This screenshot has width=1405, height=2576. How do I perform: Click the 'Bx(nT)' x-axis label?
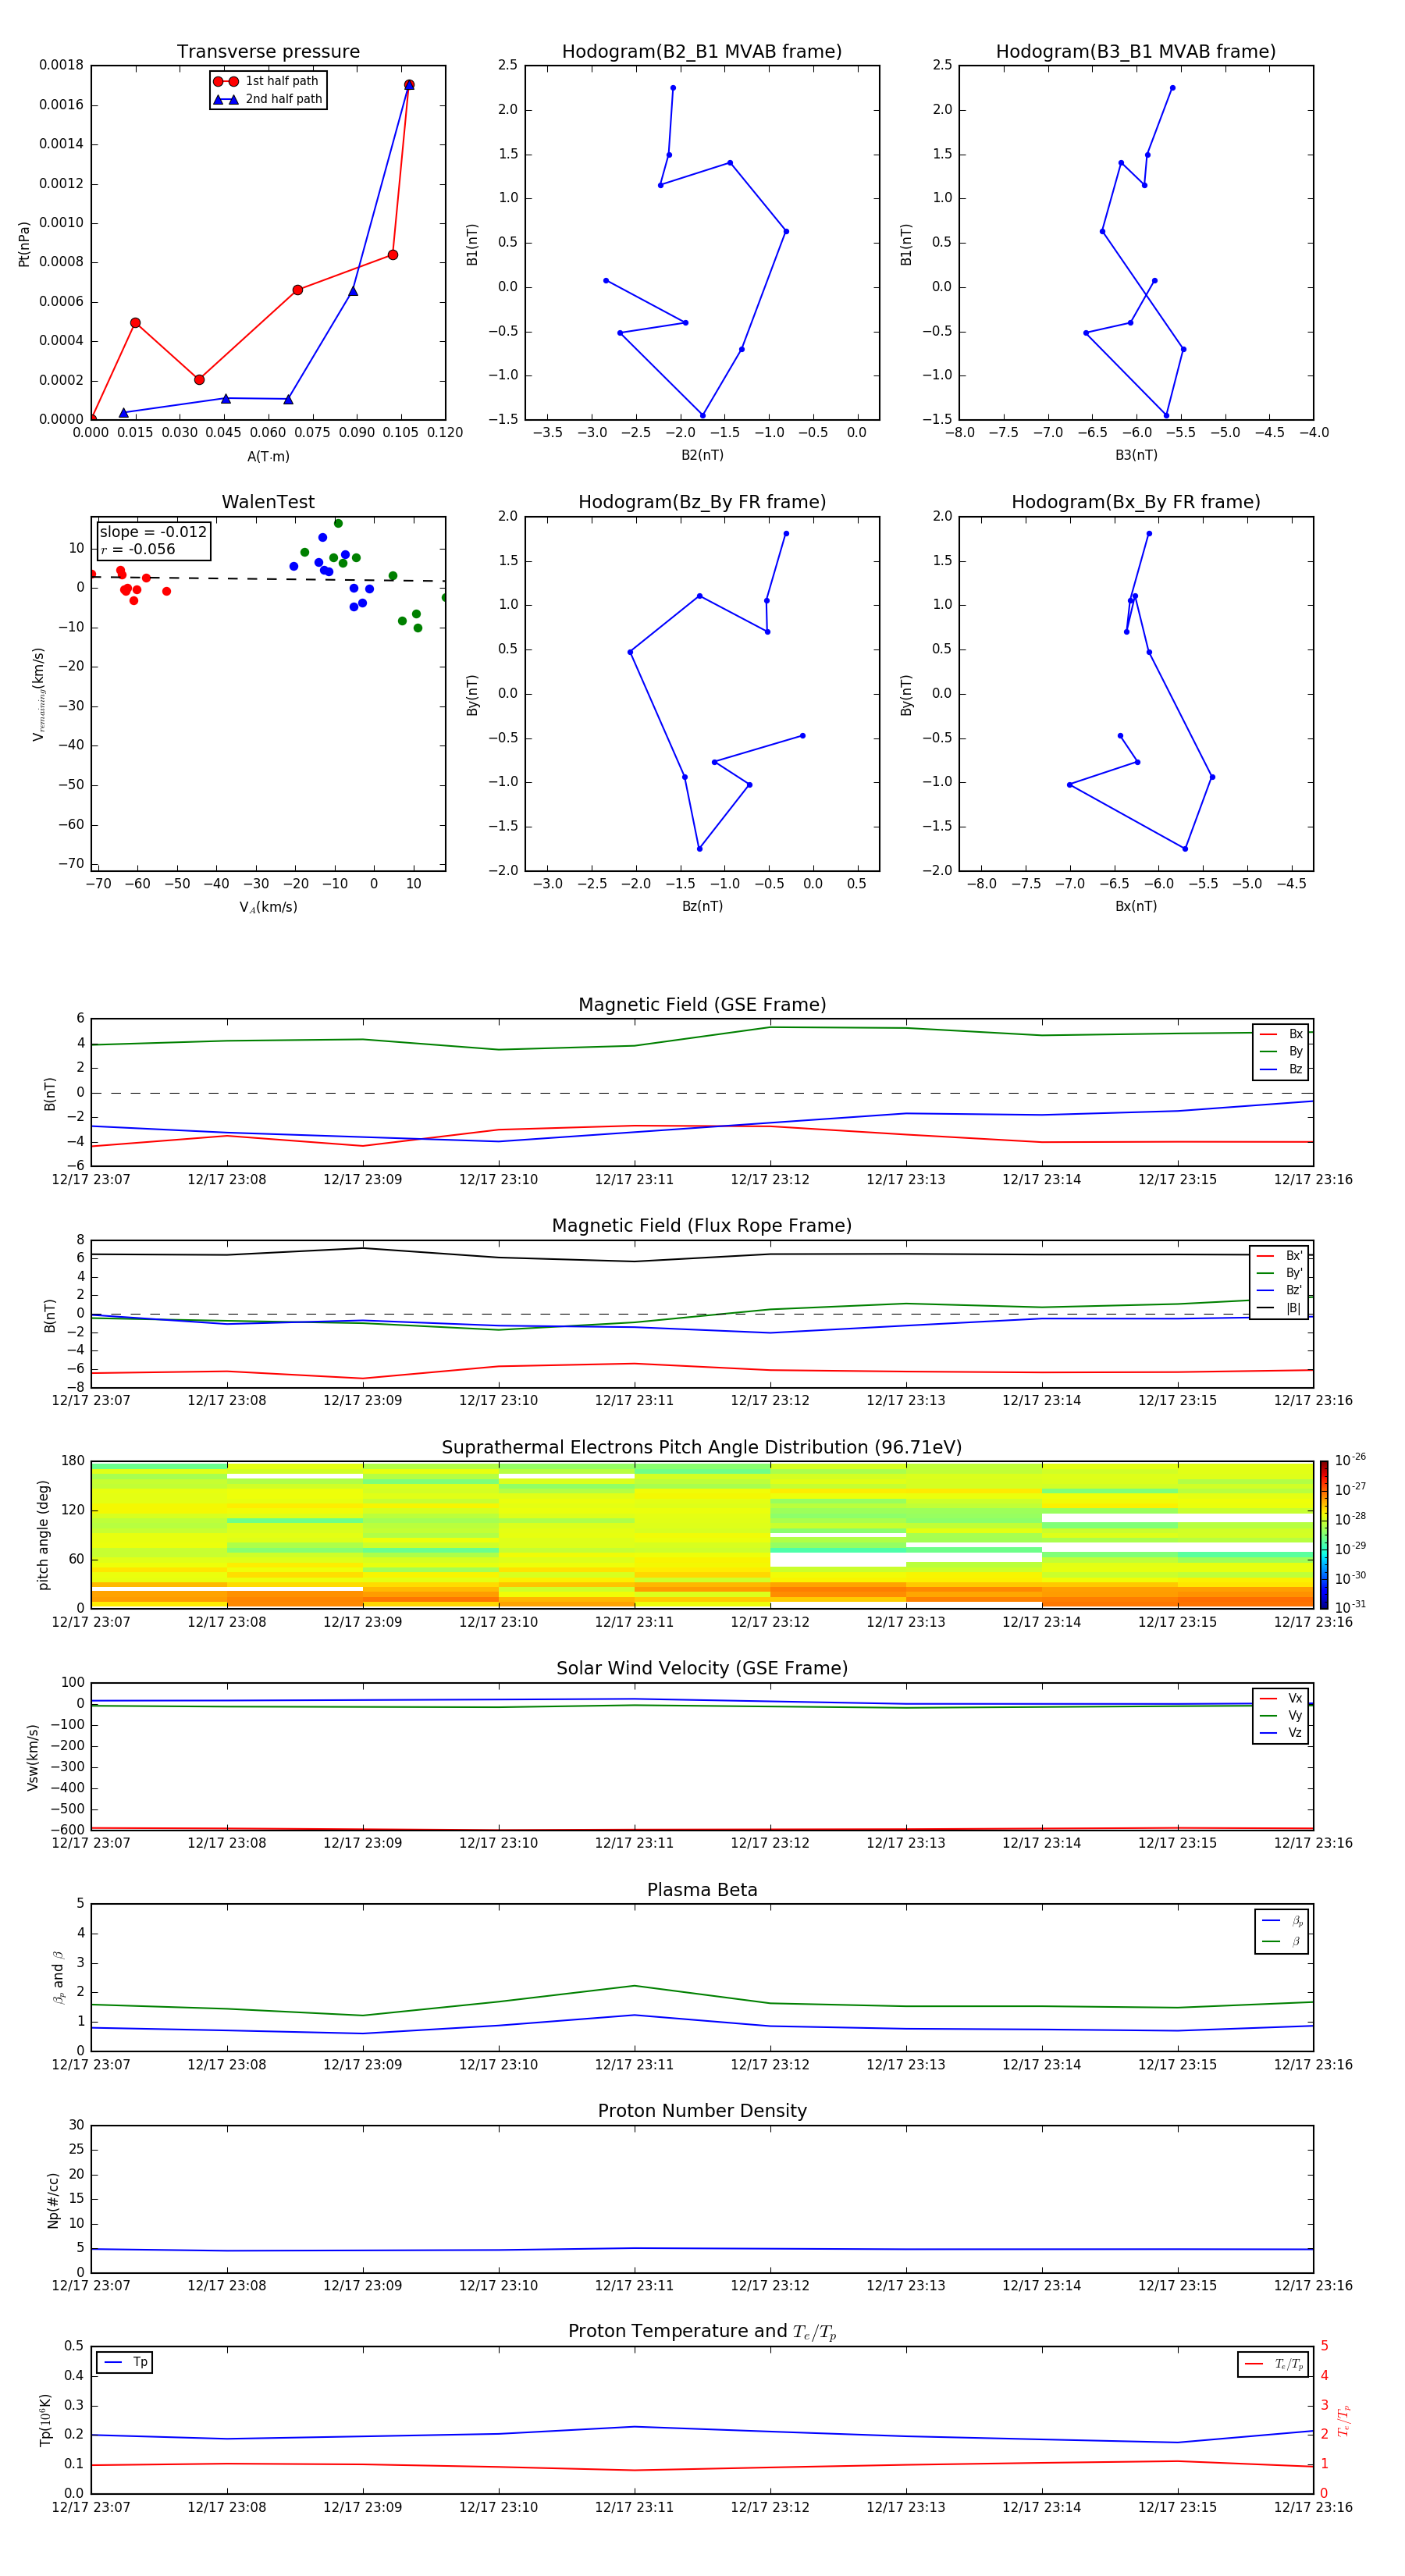[x=1136, y=906]
